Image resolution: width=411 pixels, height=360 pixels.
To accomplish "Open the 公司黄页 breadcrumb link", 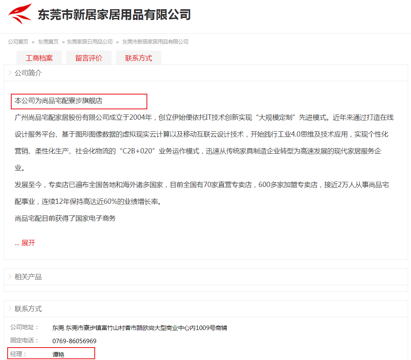I will 18,42.
